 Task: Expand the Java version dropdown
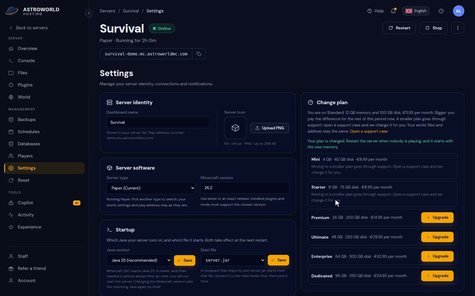pos(139,260)
